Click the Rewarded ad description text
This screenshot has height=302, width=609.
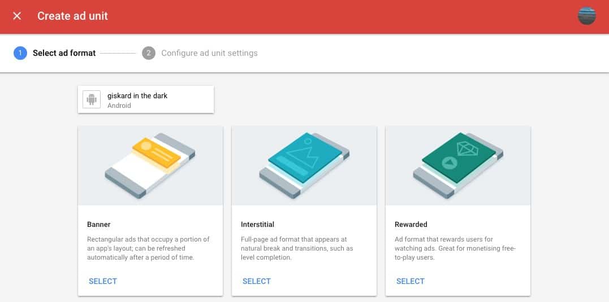[x=455, y=248]
